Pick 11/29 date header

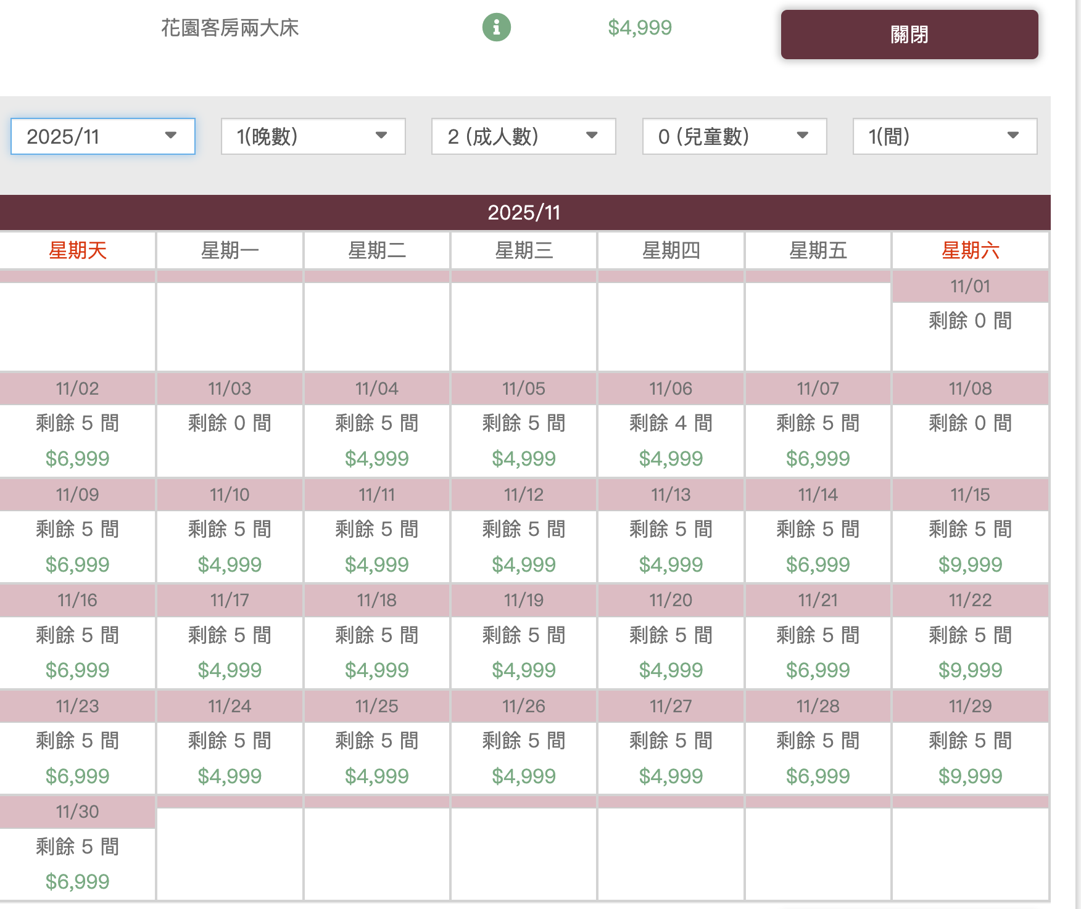[970, 706]
